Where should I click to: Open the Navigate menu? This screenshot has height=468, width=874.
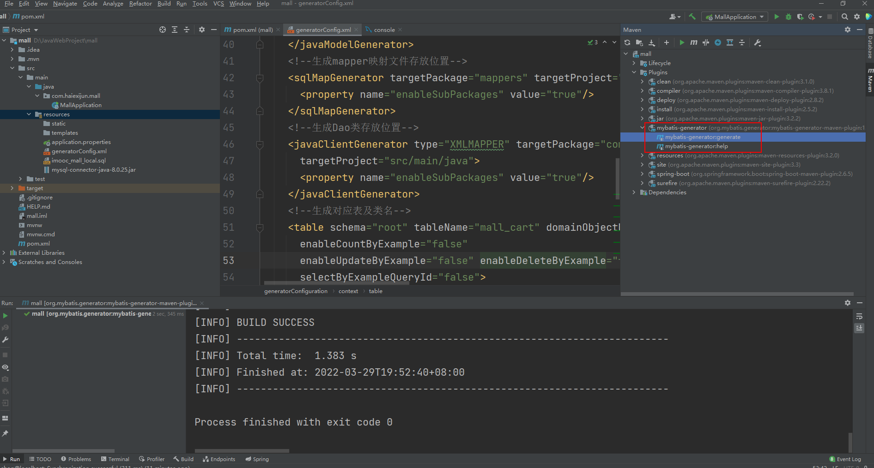coord(65,4)
